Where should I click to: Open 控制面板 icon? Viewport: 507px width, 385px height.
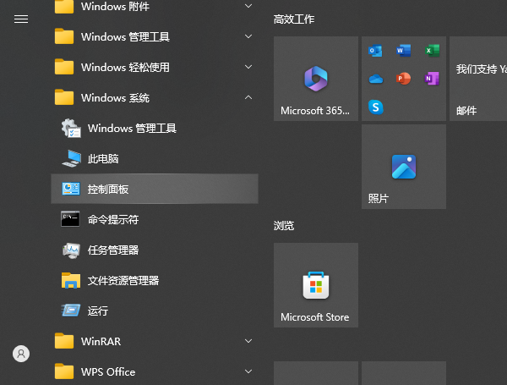[x=71, y=189]
